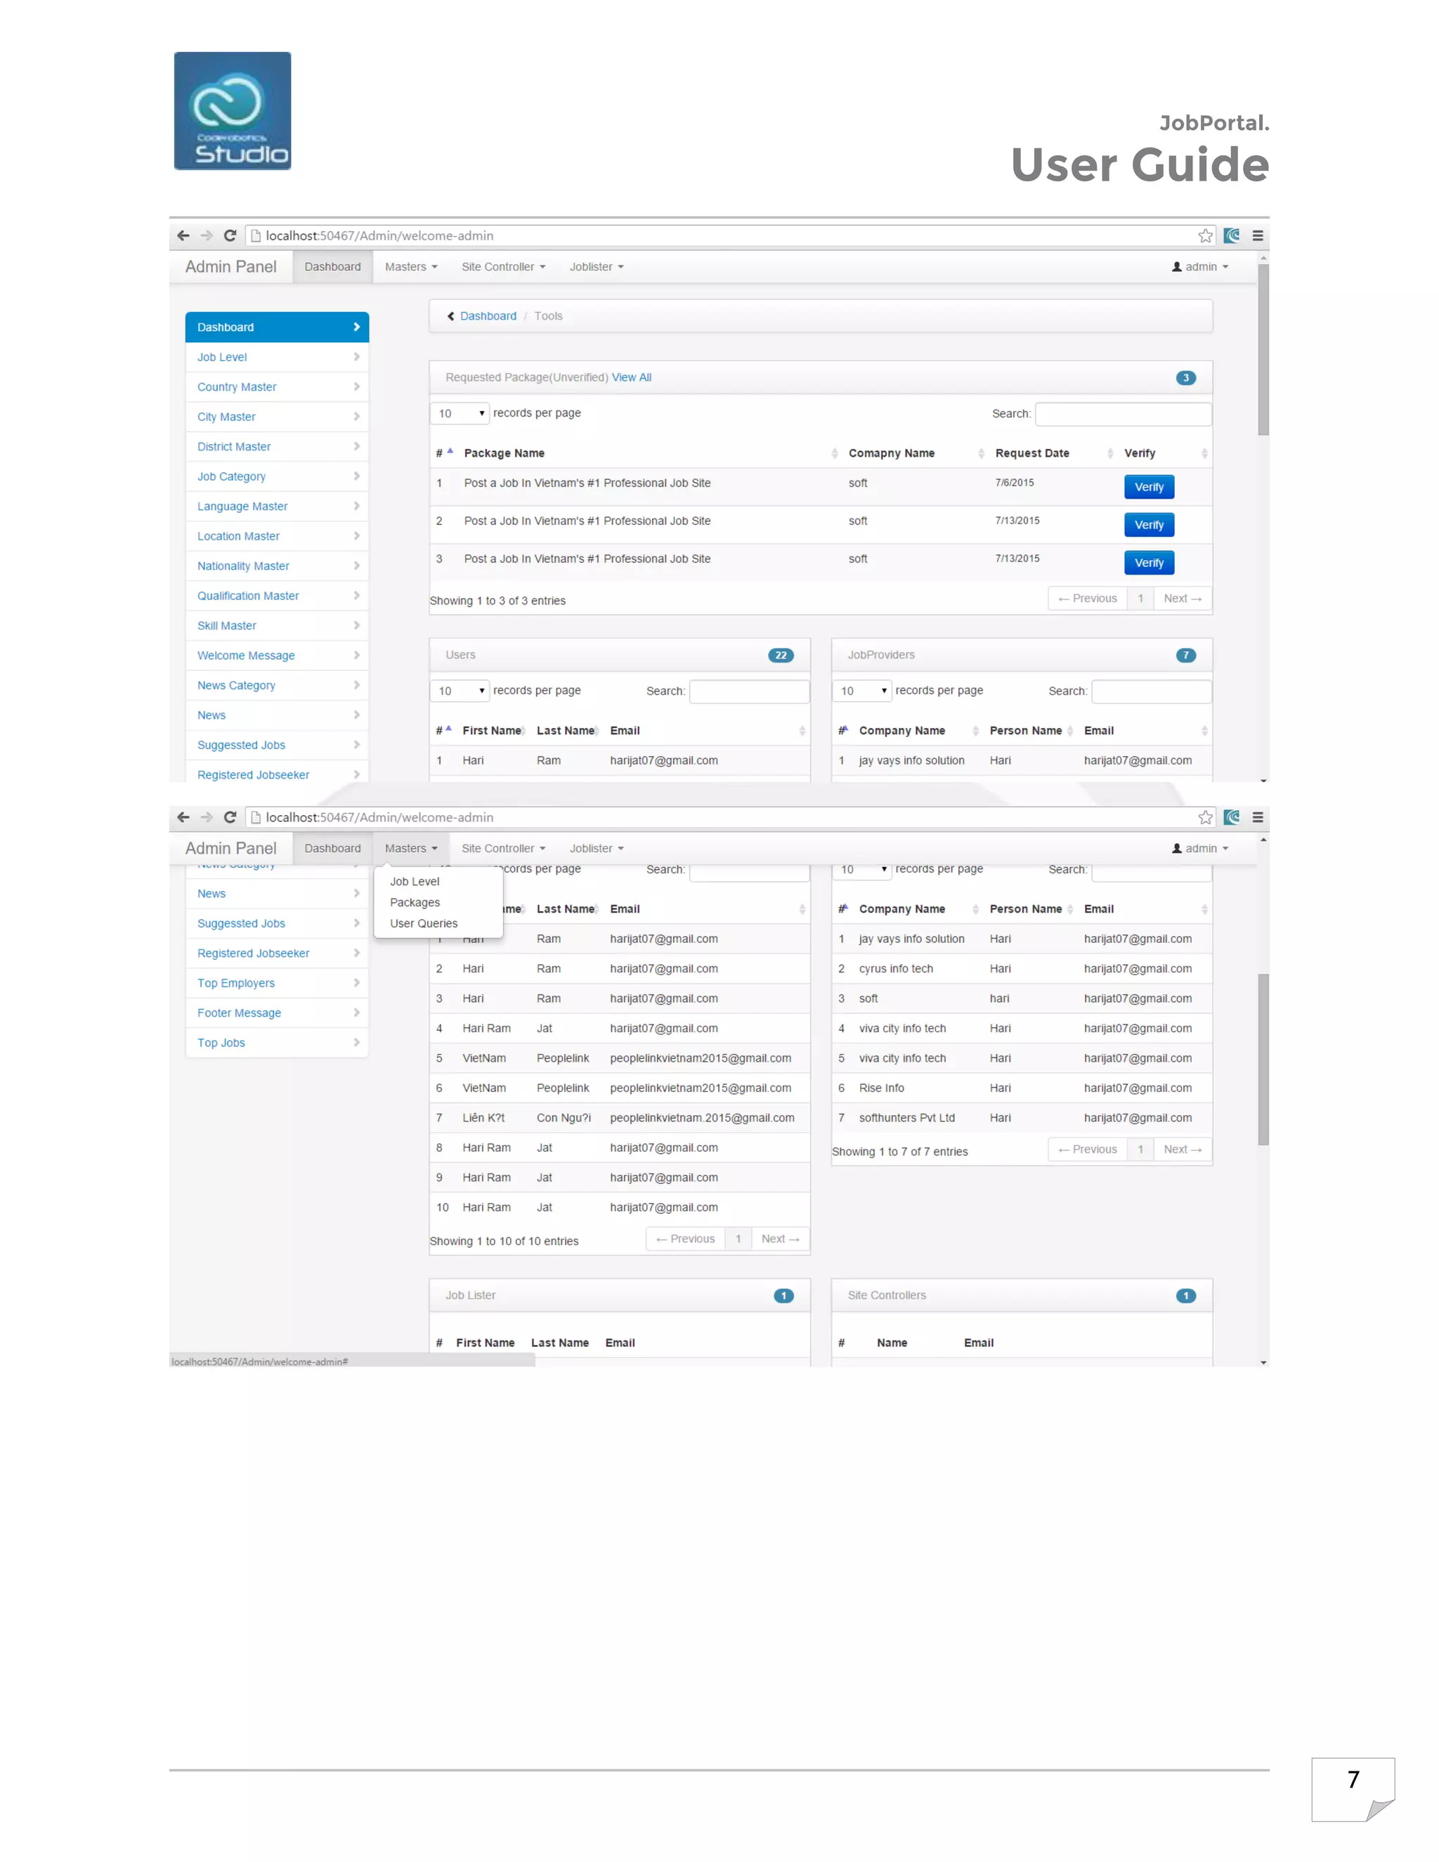Click the chevron beside Country Master in the sidebar

click(x=356, y=386)
